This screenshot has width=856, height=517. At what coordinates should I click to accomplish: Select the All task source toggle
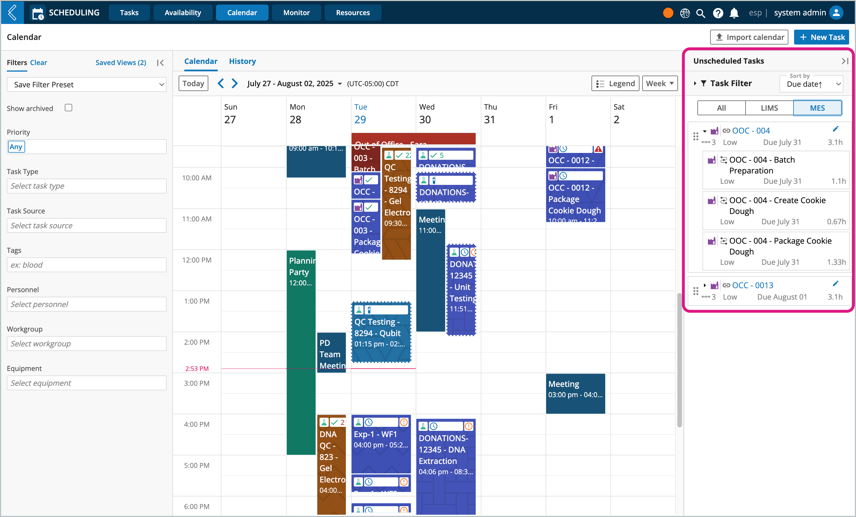[x=721, y=108]
